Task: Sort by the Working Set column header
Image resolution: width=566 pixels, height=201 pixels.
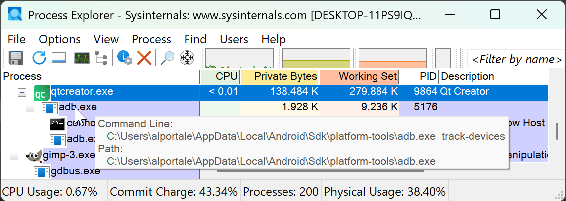Action: click(359, 77)
